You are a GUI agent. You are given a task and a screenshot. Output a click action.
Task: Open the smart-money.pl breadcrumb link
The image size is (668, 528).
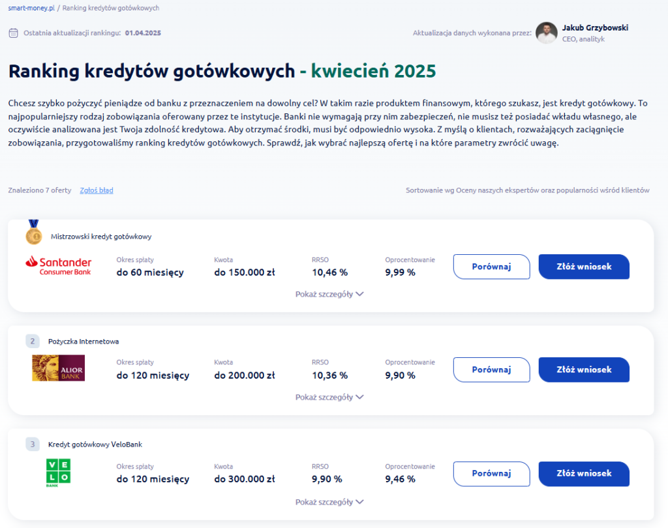31,8
